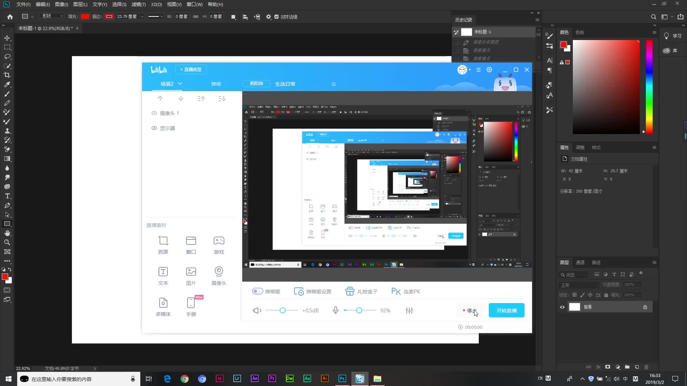Screen dimensions: 687x386
Task: Toggle 对齐边缘 align edges checkbox
Action: [x=276, y=17]
